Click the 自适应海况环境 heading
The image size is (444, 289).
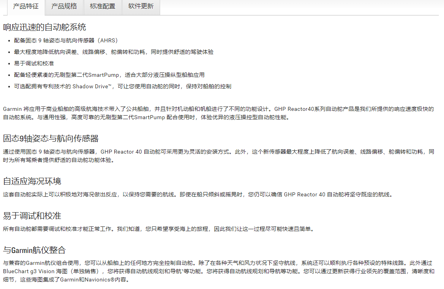[x=32, y=181]
